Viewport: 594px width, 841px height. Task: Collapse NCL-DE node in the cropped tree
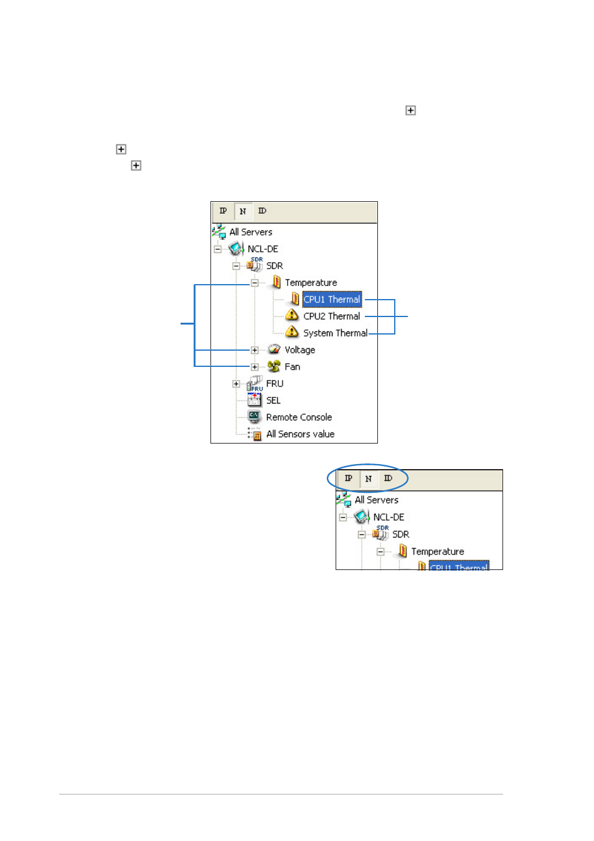coord(343,517)
